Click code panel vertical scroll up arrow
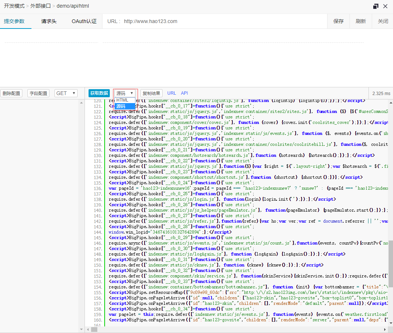393x333 pixels. pos(391,103)
